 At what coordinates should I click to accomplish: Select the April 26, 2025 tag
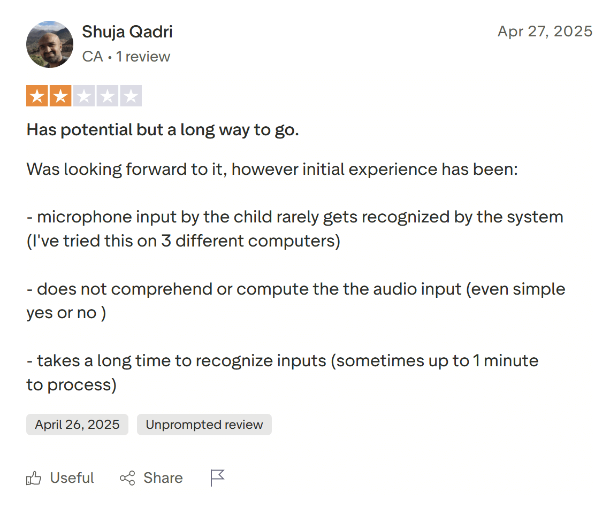(x=77, y=424)
